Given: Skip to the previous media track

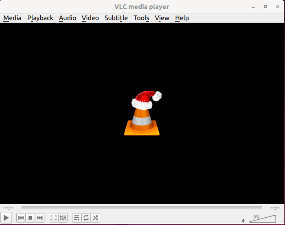Looking at the screenshot, I should click(21, 218).
